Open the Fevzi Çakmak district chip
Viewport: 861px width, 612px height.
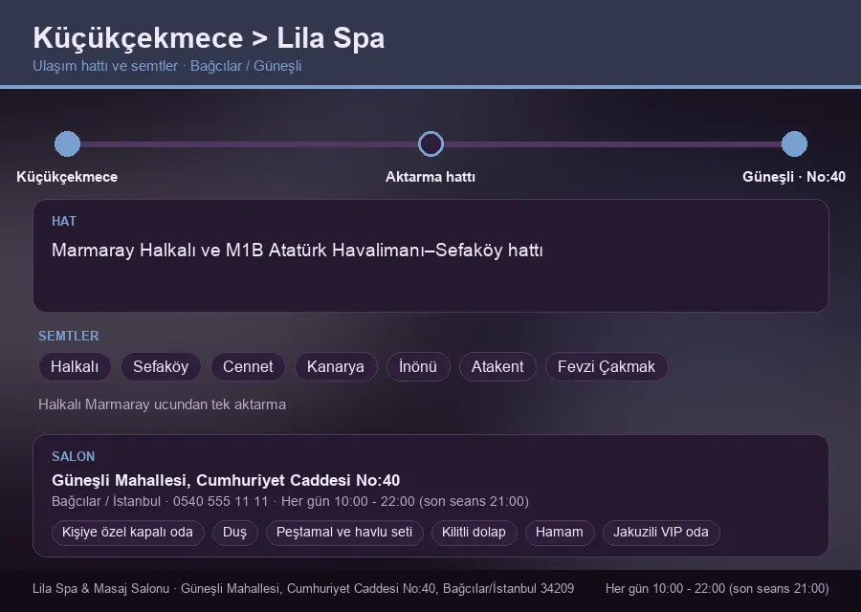tap(607, 366)
